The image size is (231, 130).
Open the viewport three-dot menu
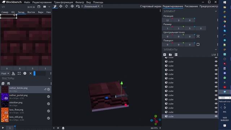pos(160,10)
